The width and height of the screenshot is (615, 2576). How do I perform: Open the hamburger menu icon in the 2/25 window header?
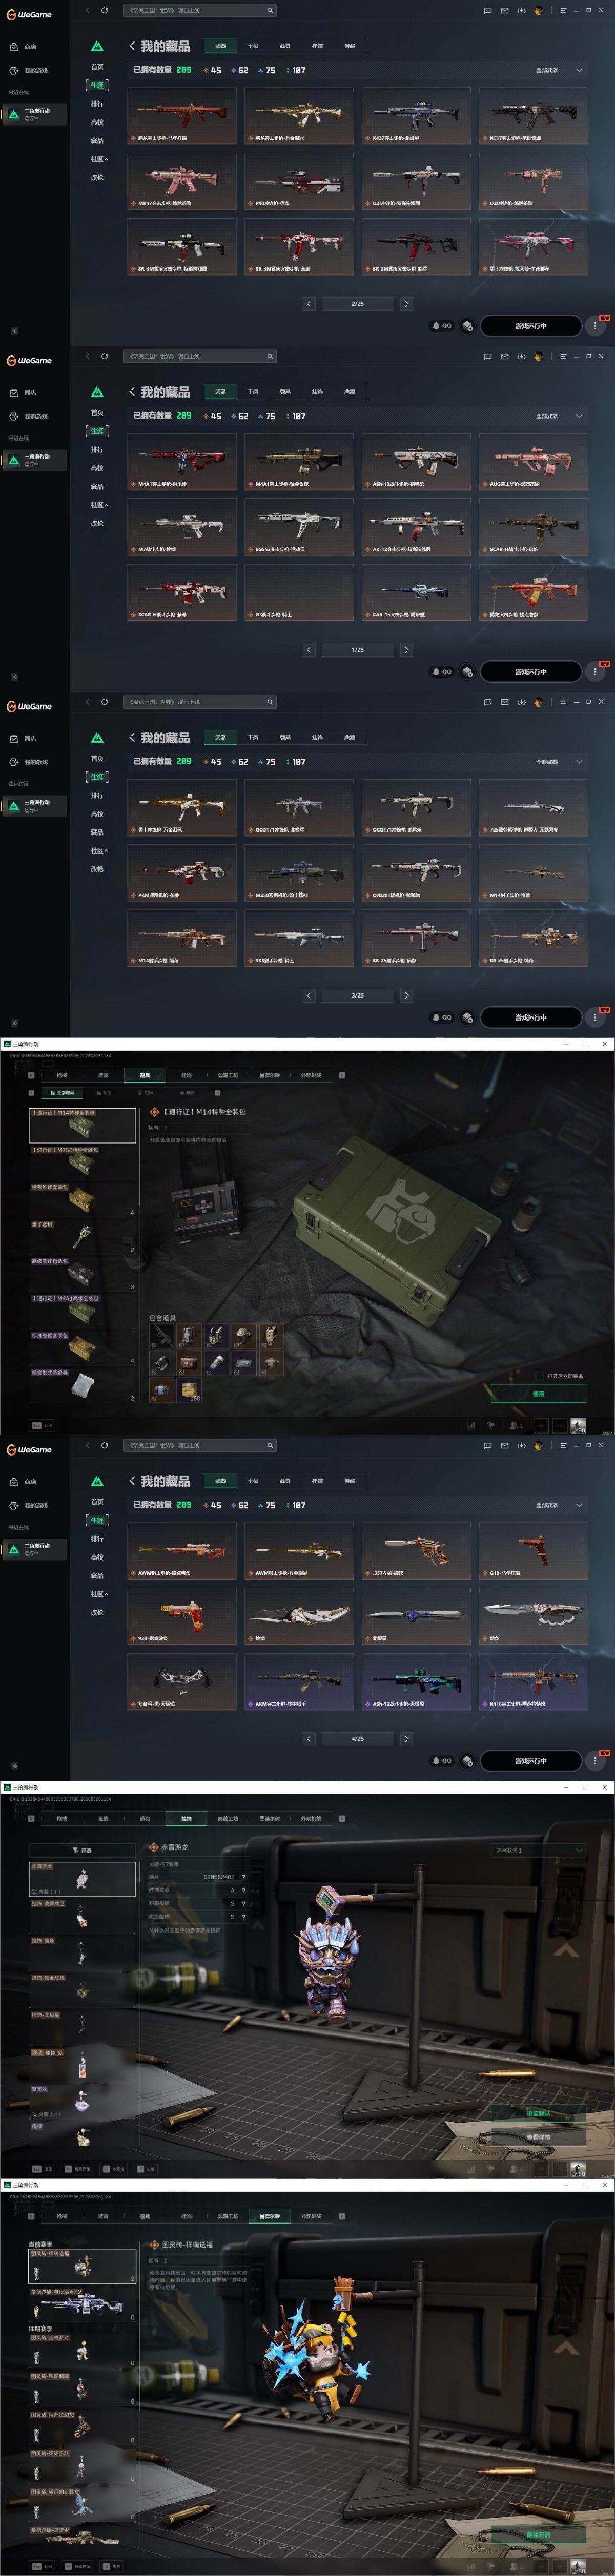click(563, 10)
